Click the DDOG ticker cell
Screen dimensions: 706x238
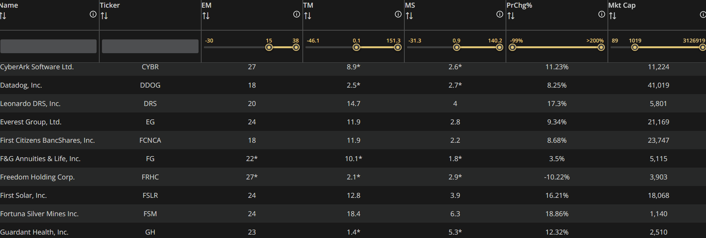(x=150, y=85)
